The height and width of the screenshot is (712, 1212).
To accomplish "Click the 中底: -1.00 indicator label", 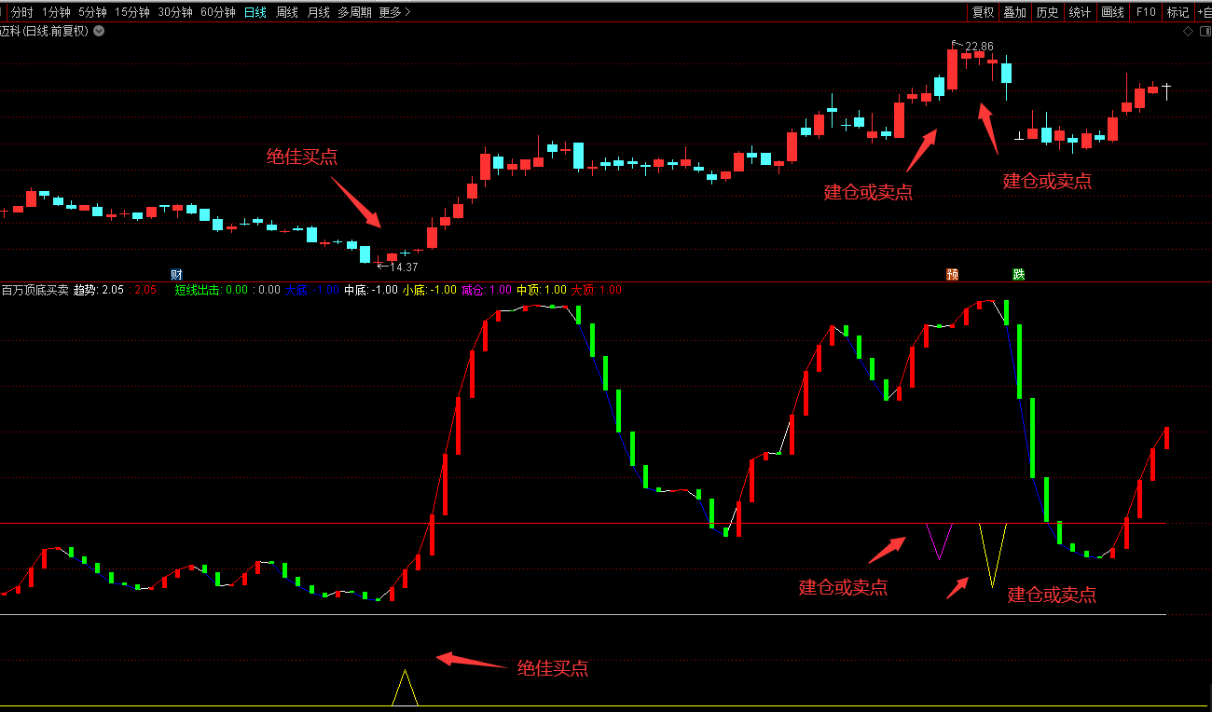I will point(370,290).
